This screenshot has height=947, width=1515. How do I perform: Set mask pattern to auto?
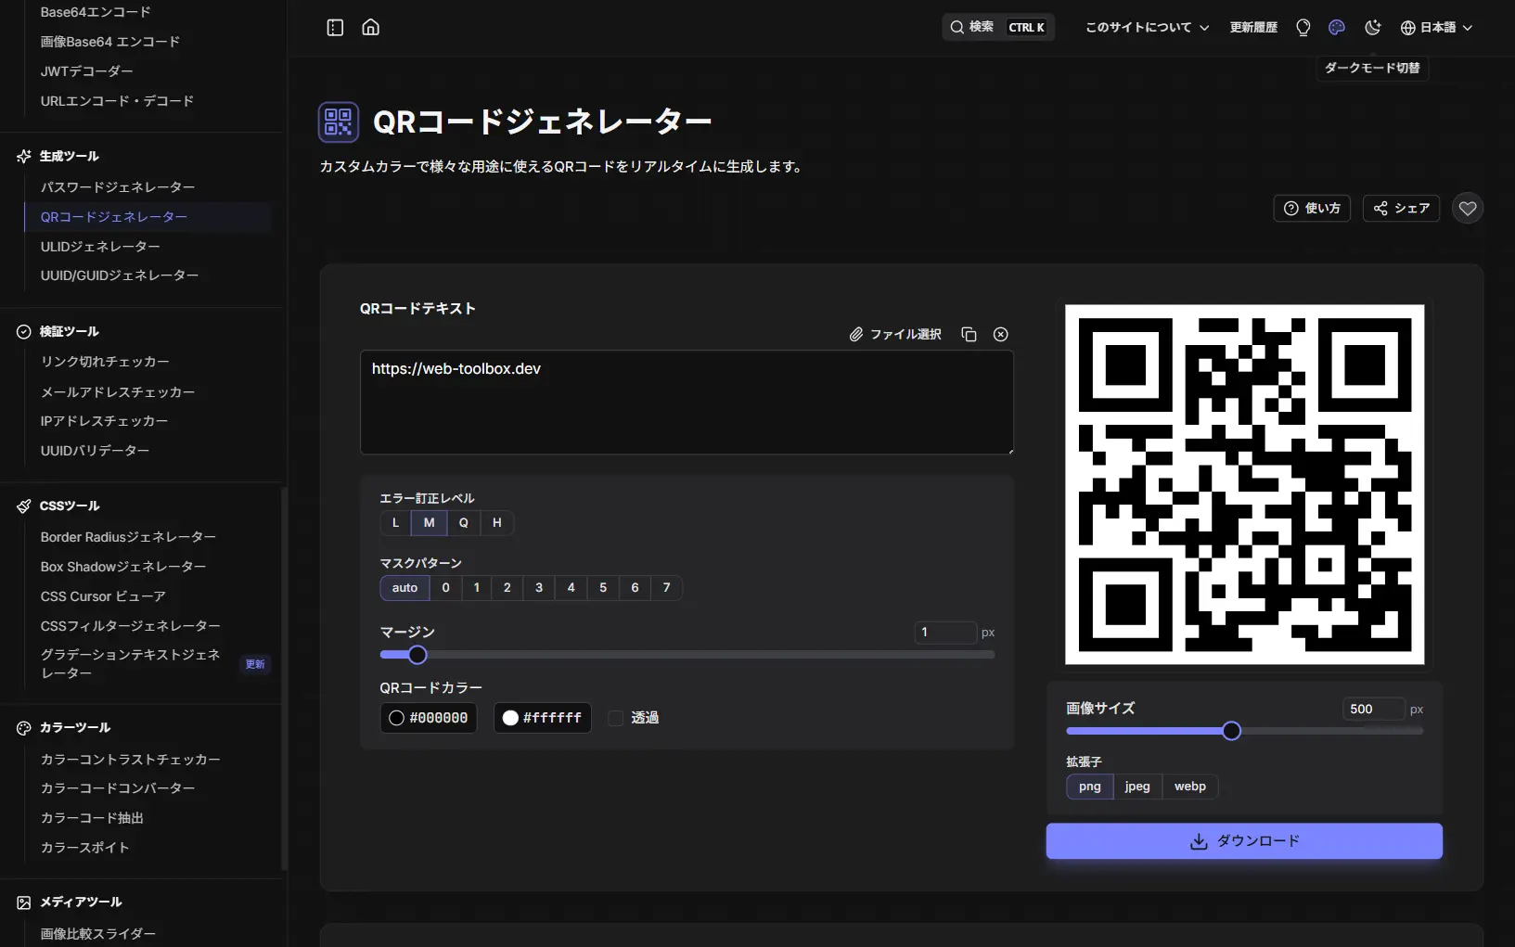pyautogui.click(x=404, y=588)
